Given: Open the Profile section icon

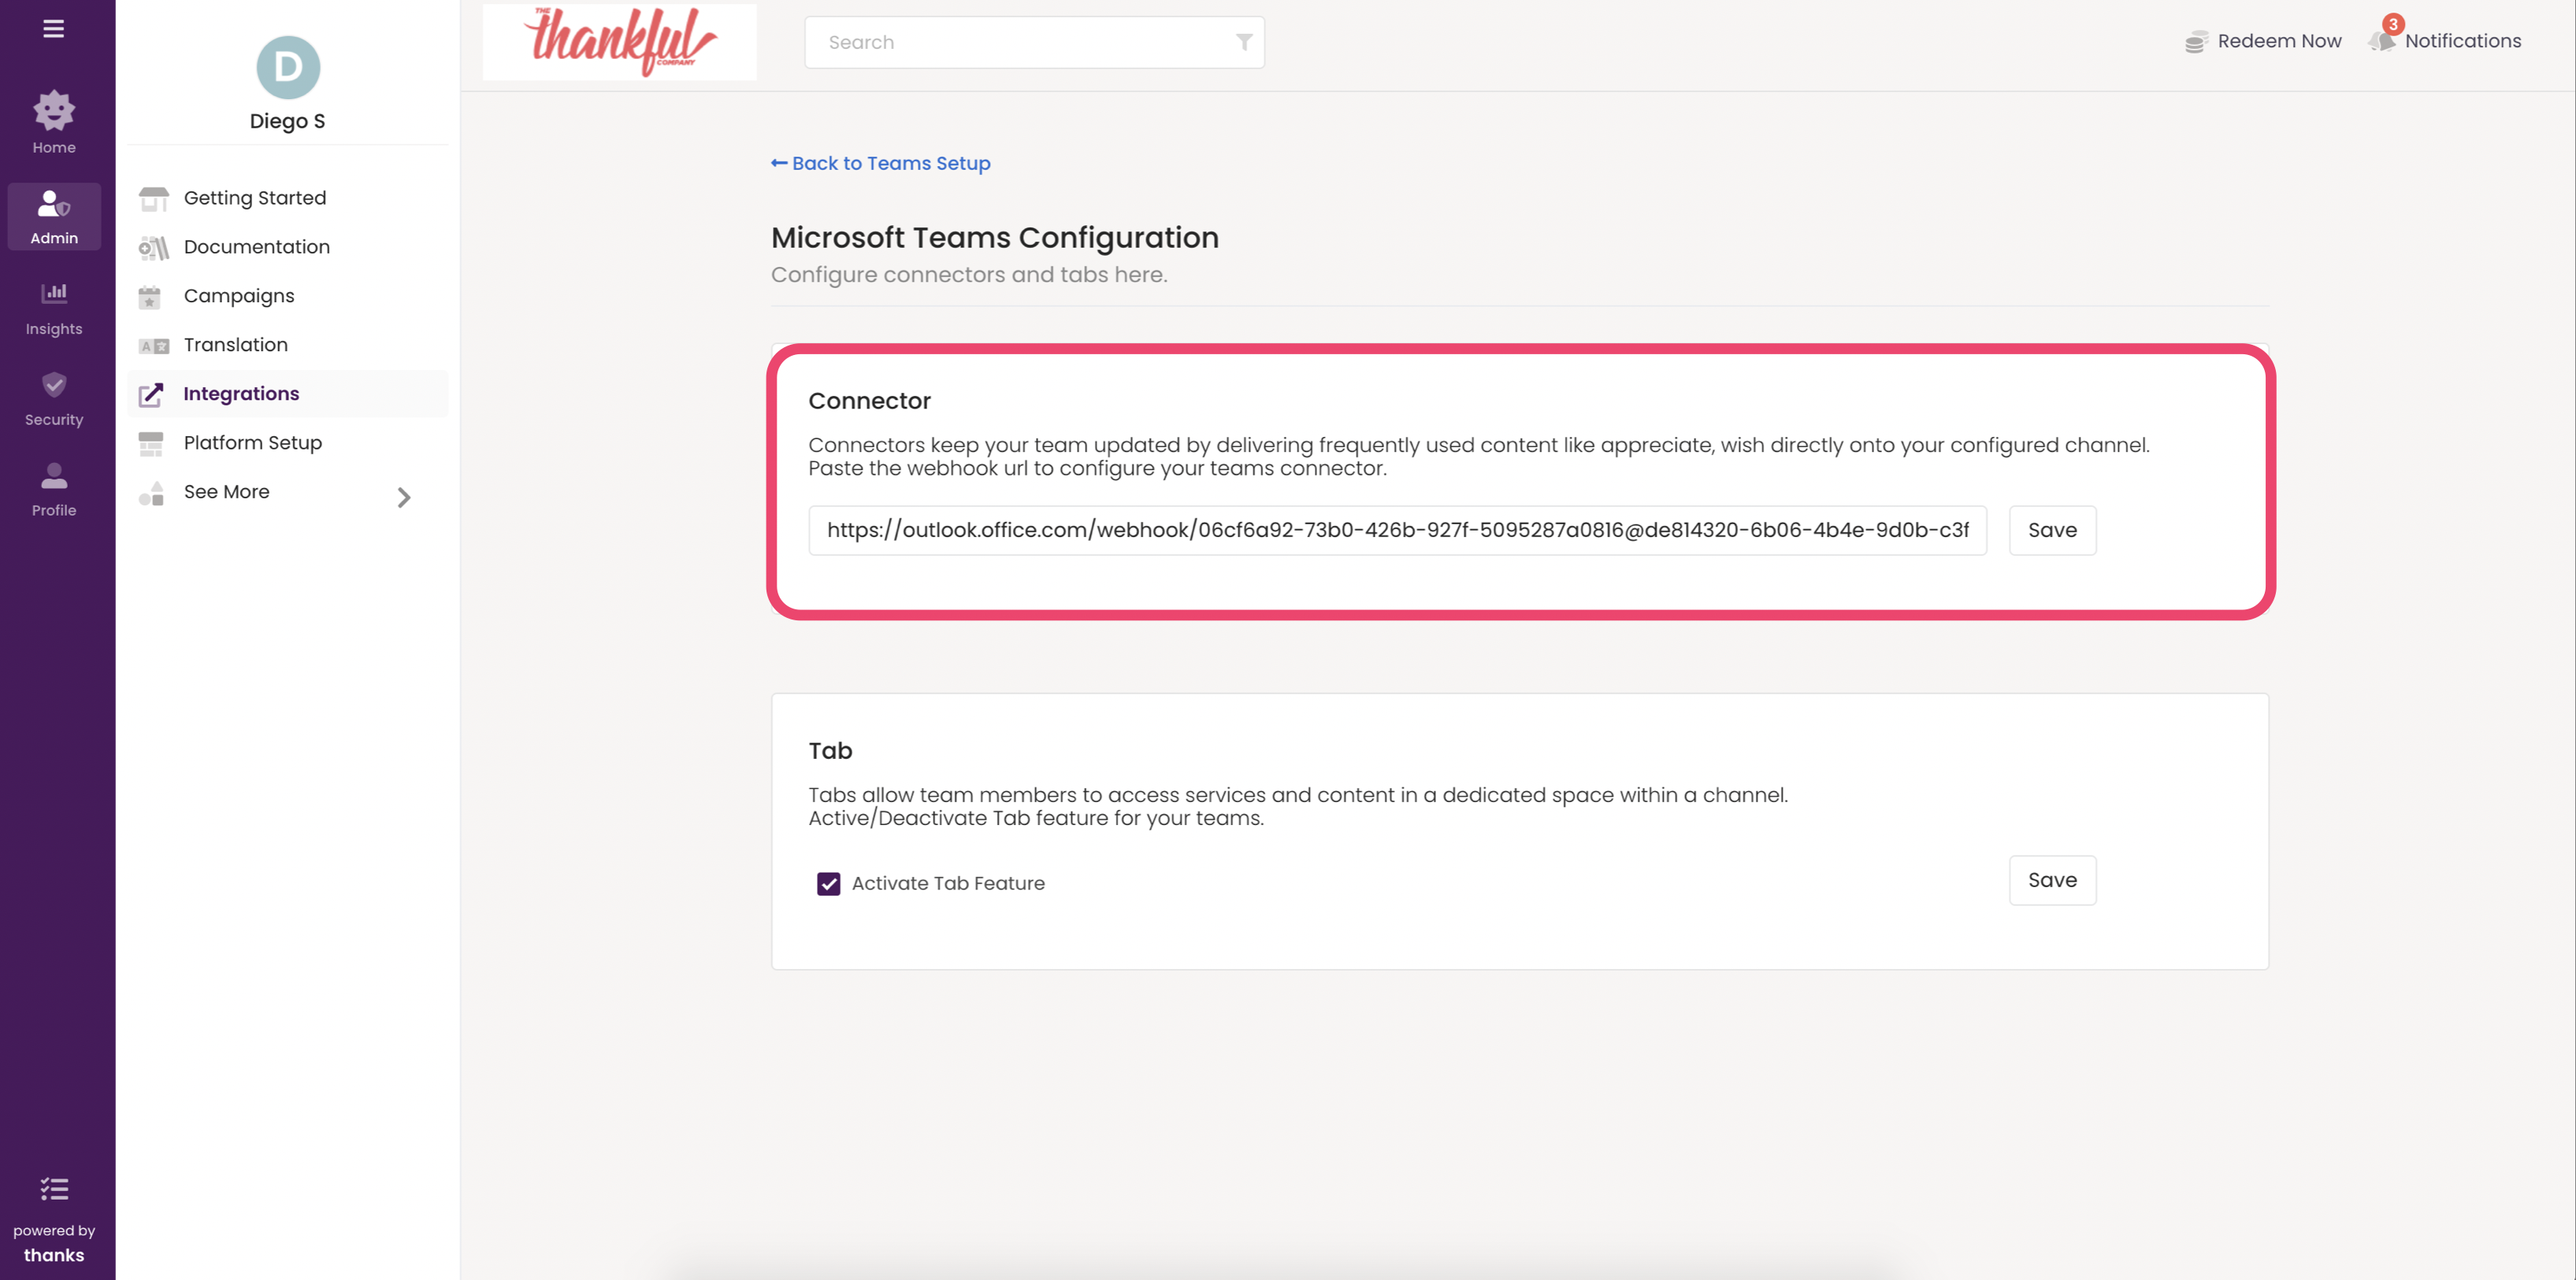Looking at the screenshot, I should pos(54,476).
